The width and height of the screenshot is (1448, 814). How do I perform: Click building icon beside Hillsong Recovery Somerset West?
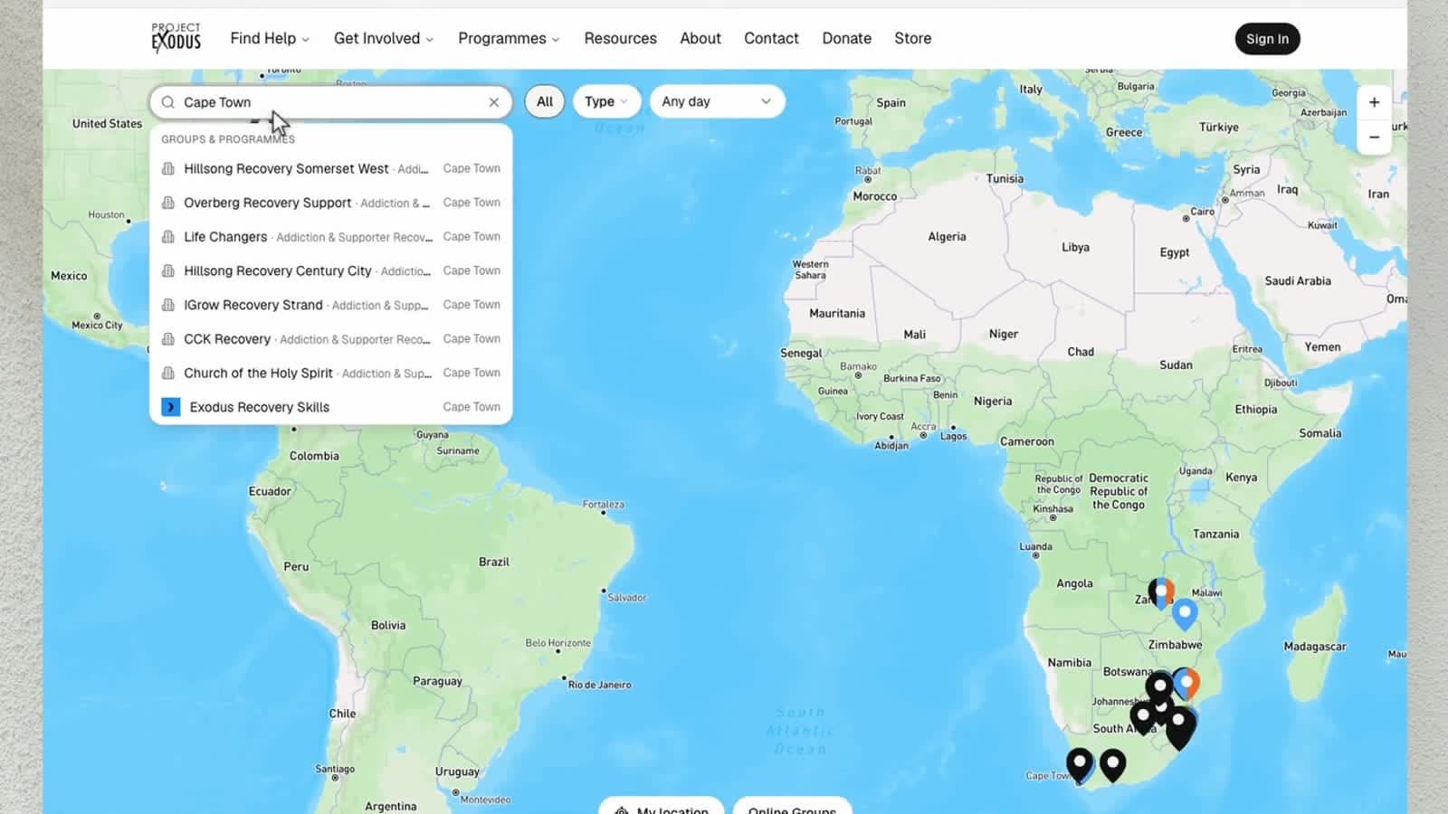[167, 168]
